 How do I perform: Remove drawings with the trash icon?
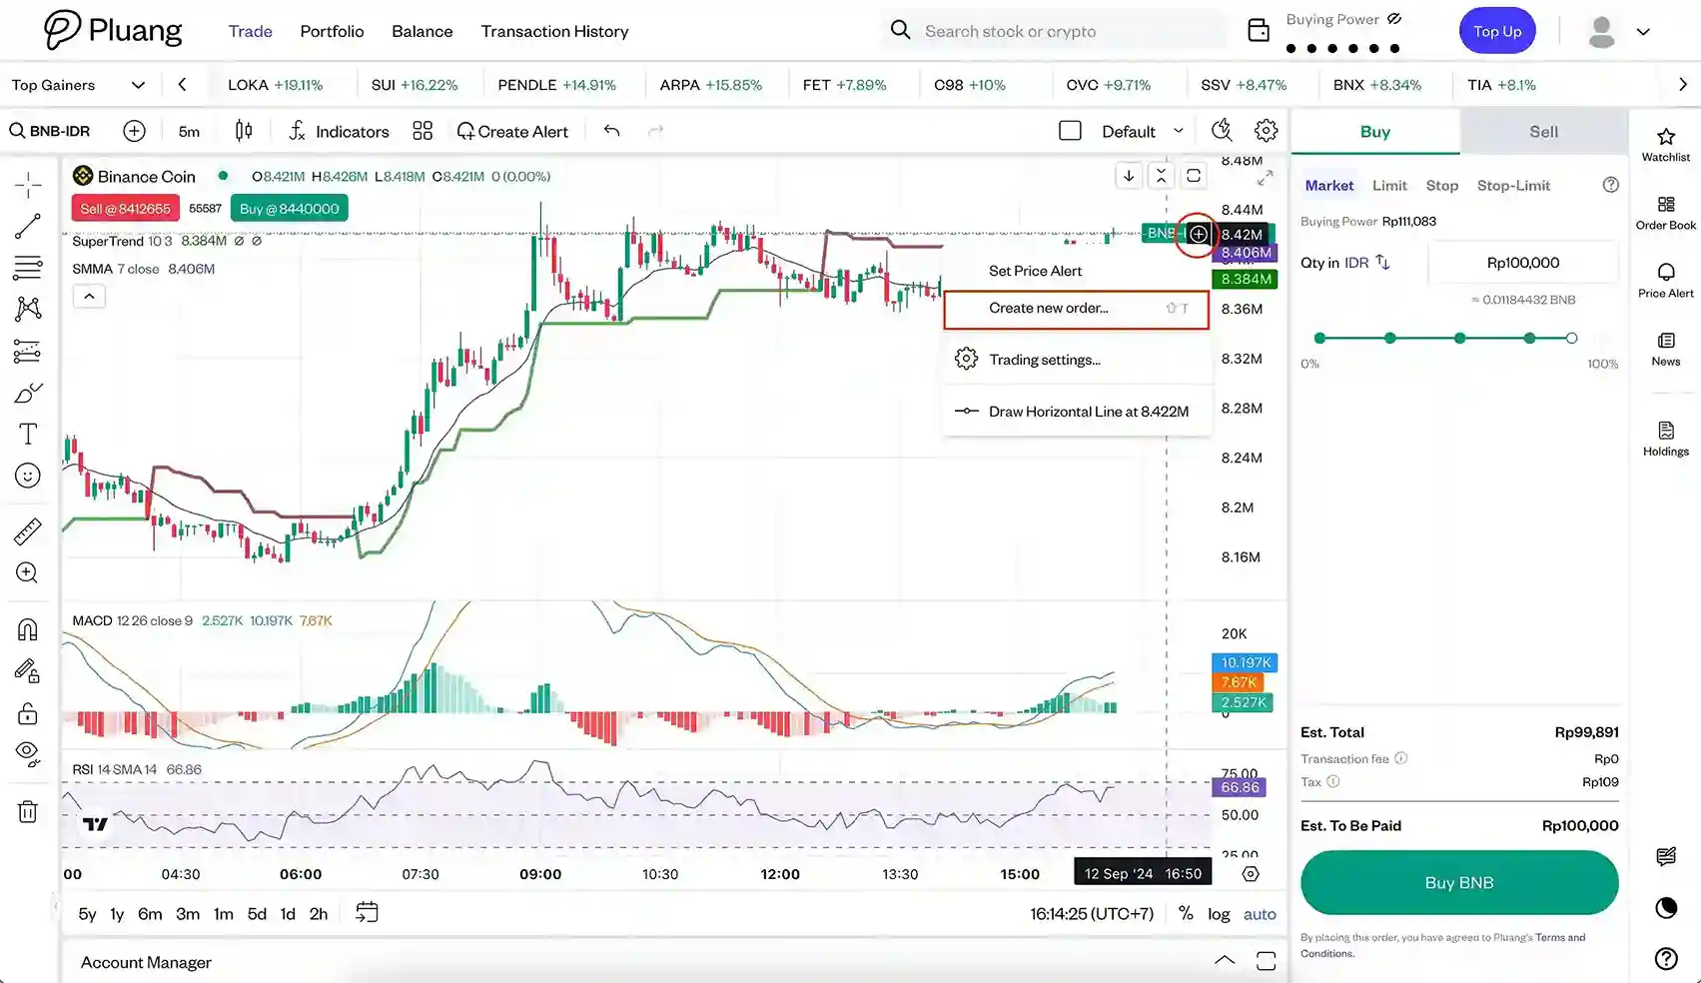(28, 811)
